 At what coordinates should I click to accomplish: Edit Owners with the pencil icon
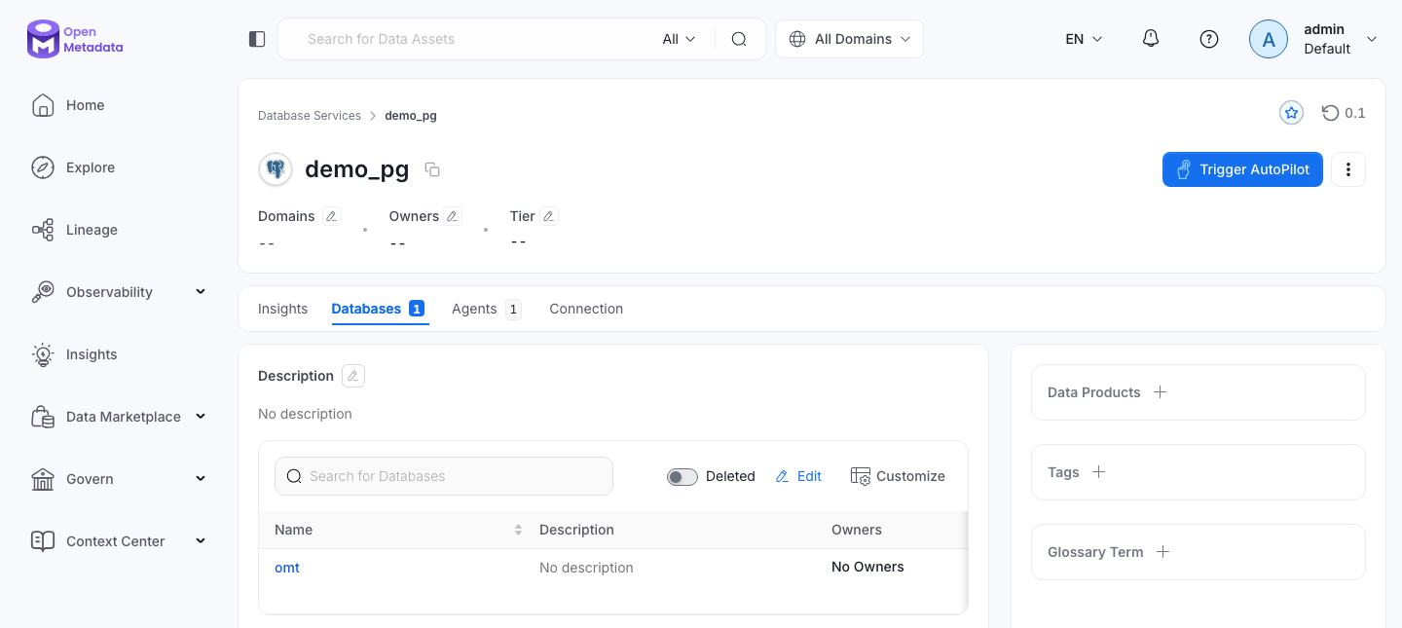click(x=453, y=216)
